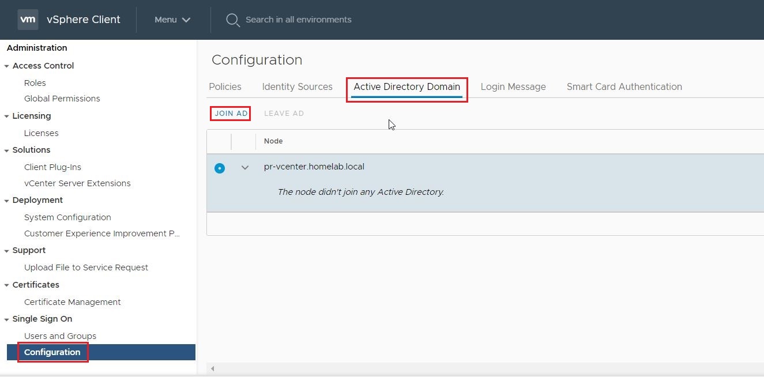Click the horizontal scrollbar left arrow
The height and width of the screenshot is (377, 764).
pyautogui.click(x=212, y=368)
